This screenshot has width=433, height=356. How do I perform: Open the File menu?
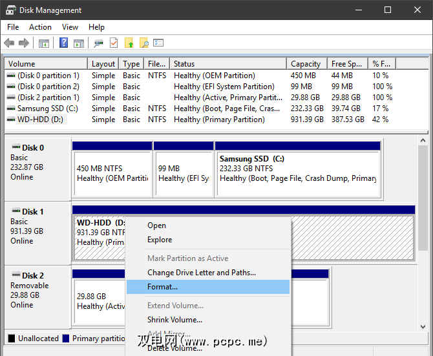13,27
